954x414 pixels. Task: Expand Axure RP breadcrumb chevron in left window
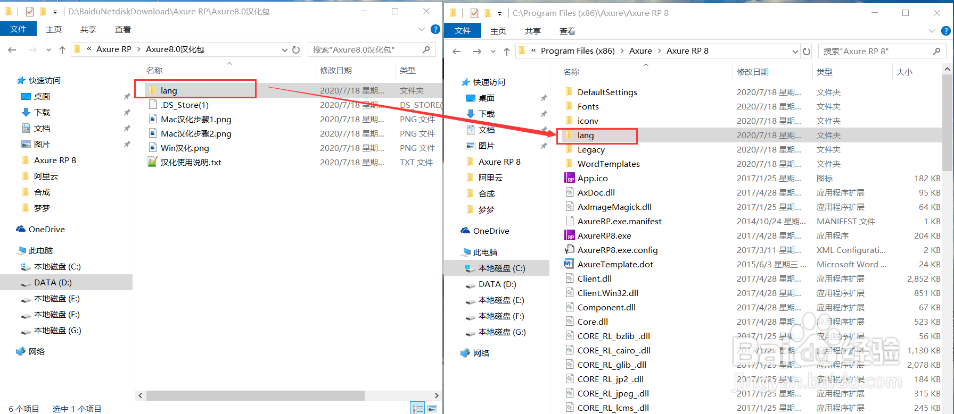click(x=139, y=49)
